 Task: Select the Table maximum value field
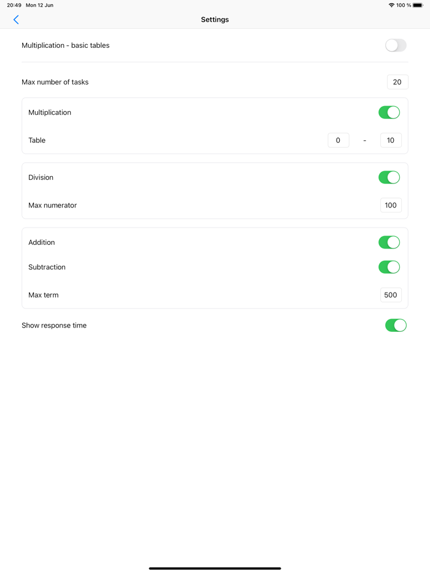tap(391, 140)
